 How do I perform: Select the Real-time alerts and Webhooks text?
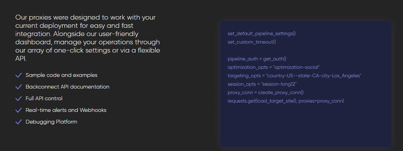[66, 110]
